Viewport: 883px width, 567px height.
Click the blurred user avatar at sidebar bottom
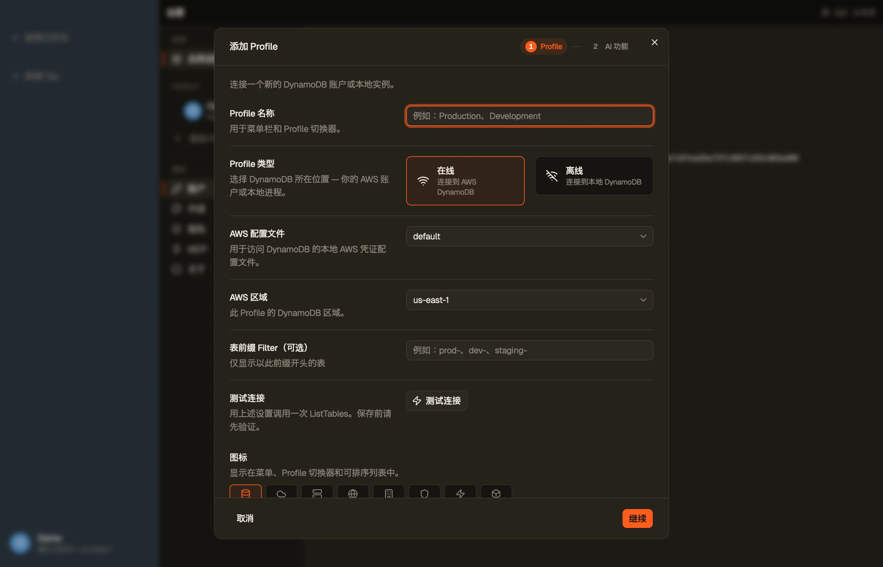click(20, 543)
